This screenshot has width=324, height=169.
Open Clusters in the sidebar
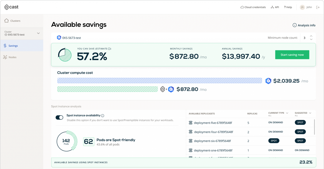(x=12, y=20)
